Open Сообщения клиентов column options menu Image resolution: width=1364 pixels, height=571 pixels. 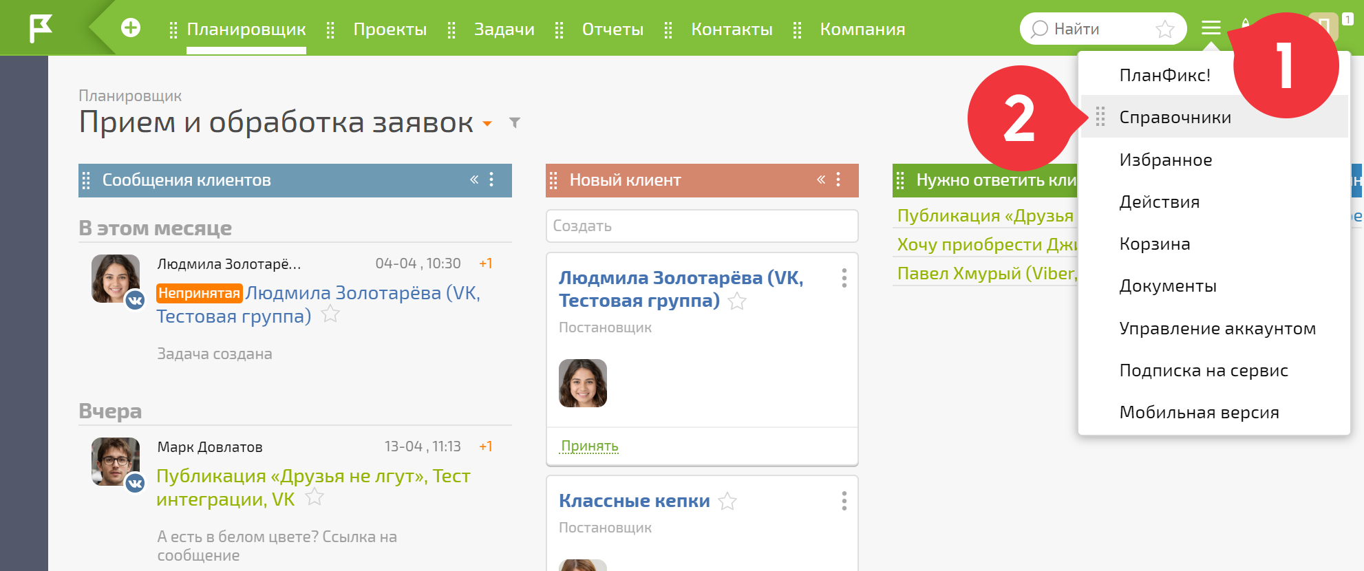click(491, 180)
